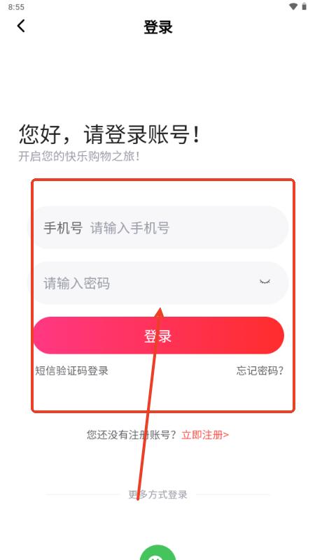Viewport: 315px width, 560px height.
Task: Tap the 您好，请登录账号！ heading
Action: click(109, 135)
